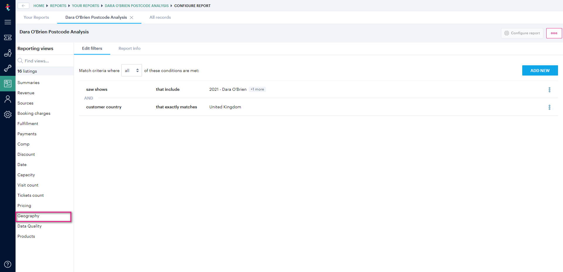Open the customers person icon
The image size is (563, 272).
click(x=8, y=99)
